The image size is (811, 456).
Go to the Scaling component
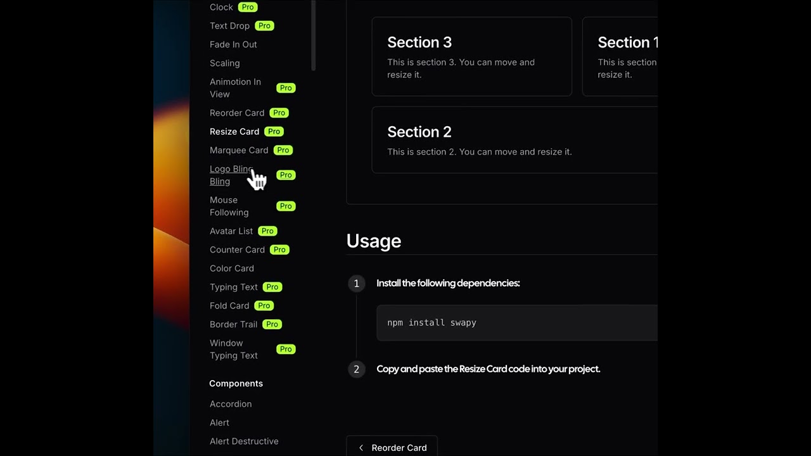click(x=224, y=63)
